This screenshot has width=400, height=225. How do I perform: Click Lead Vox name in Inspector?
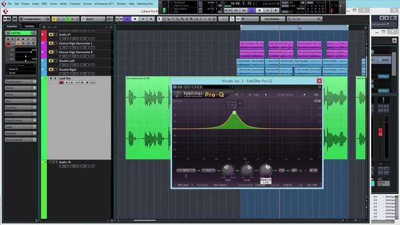[x=21, y=33]
